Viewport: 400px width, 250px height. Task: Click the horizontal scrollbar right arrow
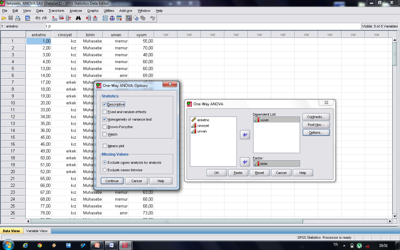click(390, 221)
